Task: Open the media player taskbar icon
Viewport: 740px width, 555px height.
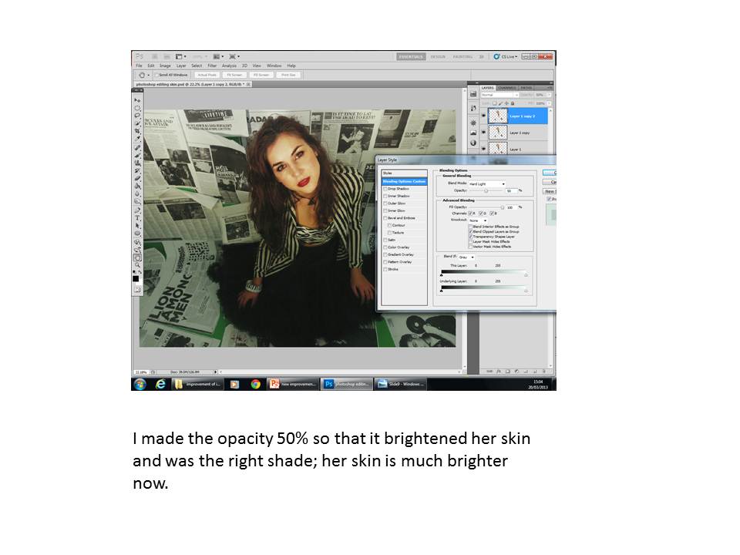Action: coord(234,384)
